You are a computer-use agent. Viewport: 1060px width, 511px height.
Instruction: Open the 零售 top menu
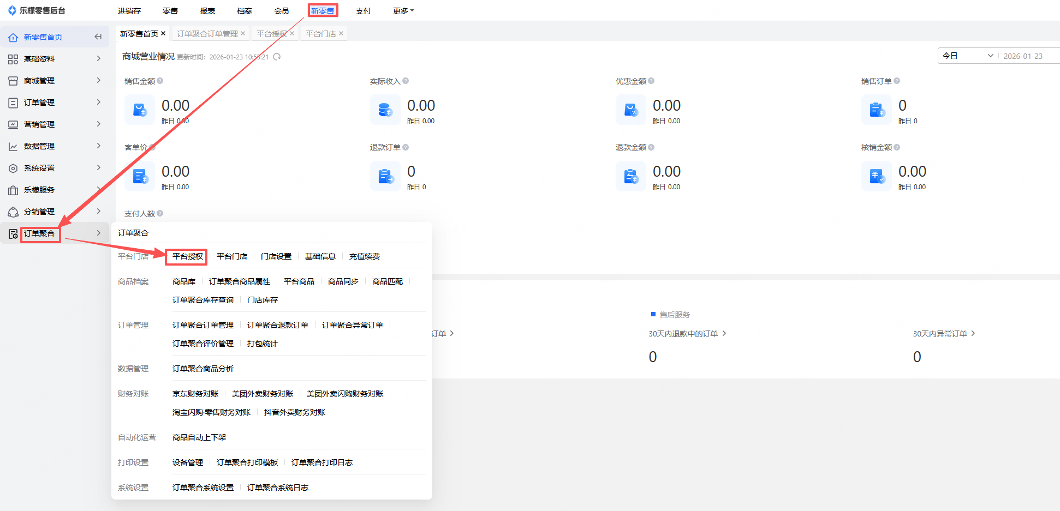pyautogui.click(x=170, y=11)
